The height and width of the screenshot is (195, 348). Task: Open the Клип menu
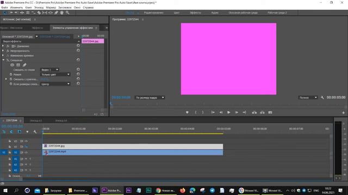(28, 8)
